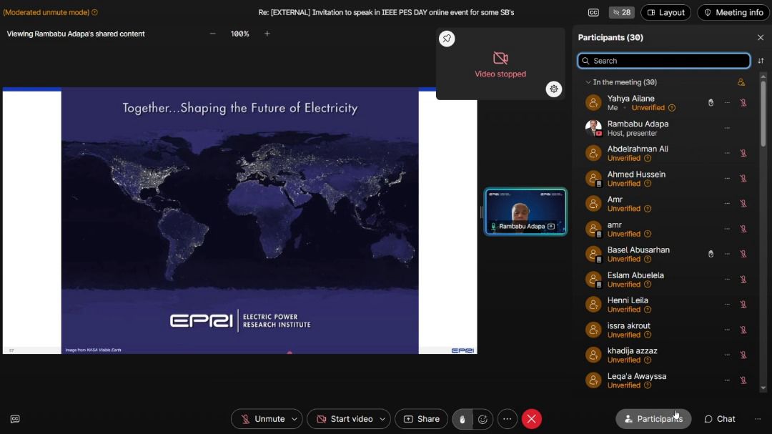Open the Meeting info tab
The image size is (772, 434).
tap(733, 12)
